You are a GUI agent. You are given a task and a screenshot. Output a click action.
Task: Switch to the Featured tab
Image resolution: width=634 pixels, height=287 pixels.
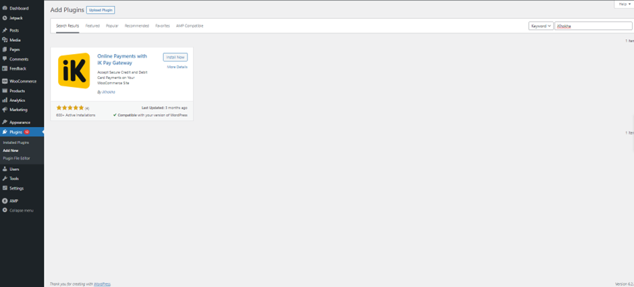click(x=92, y=26)
